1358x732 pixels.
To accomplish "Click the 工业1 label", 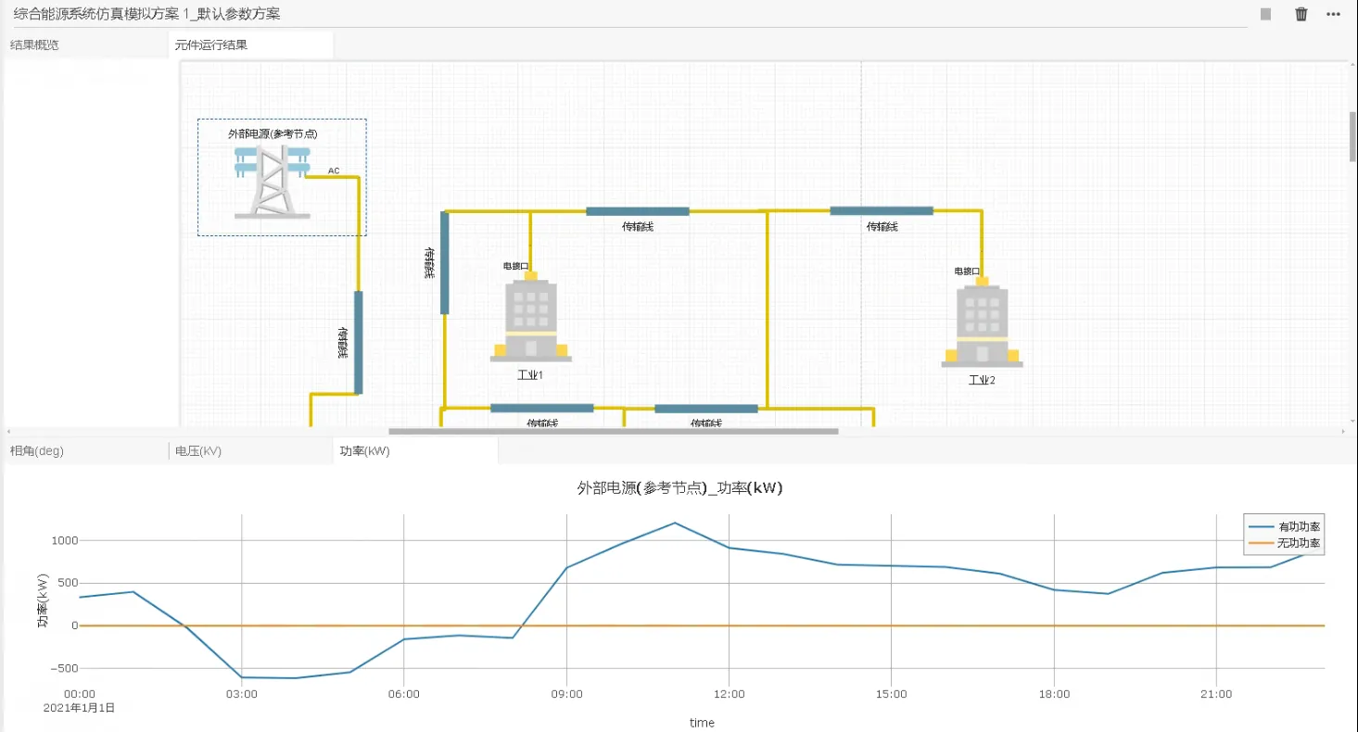I will click(530, 375).
